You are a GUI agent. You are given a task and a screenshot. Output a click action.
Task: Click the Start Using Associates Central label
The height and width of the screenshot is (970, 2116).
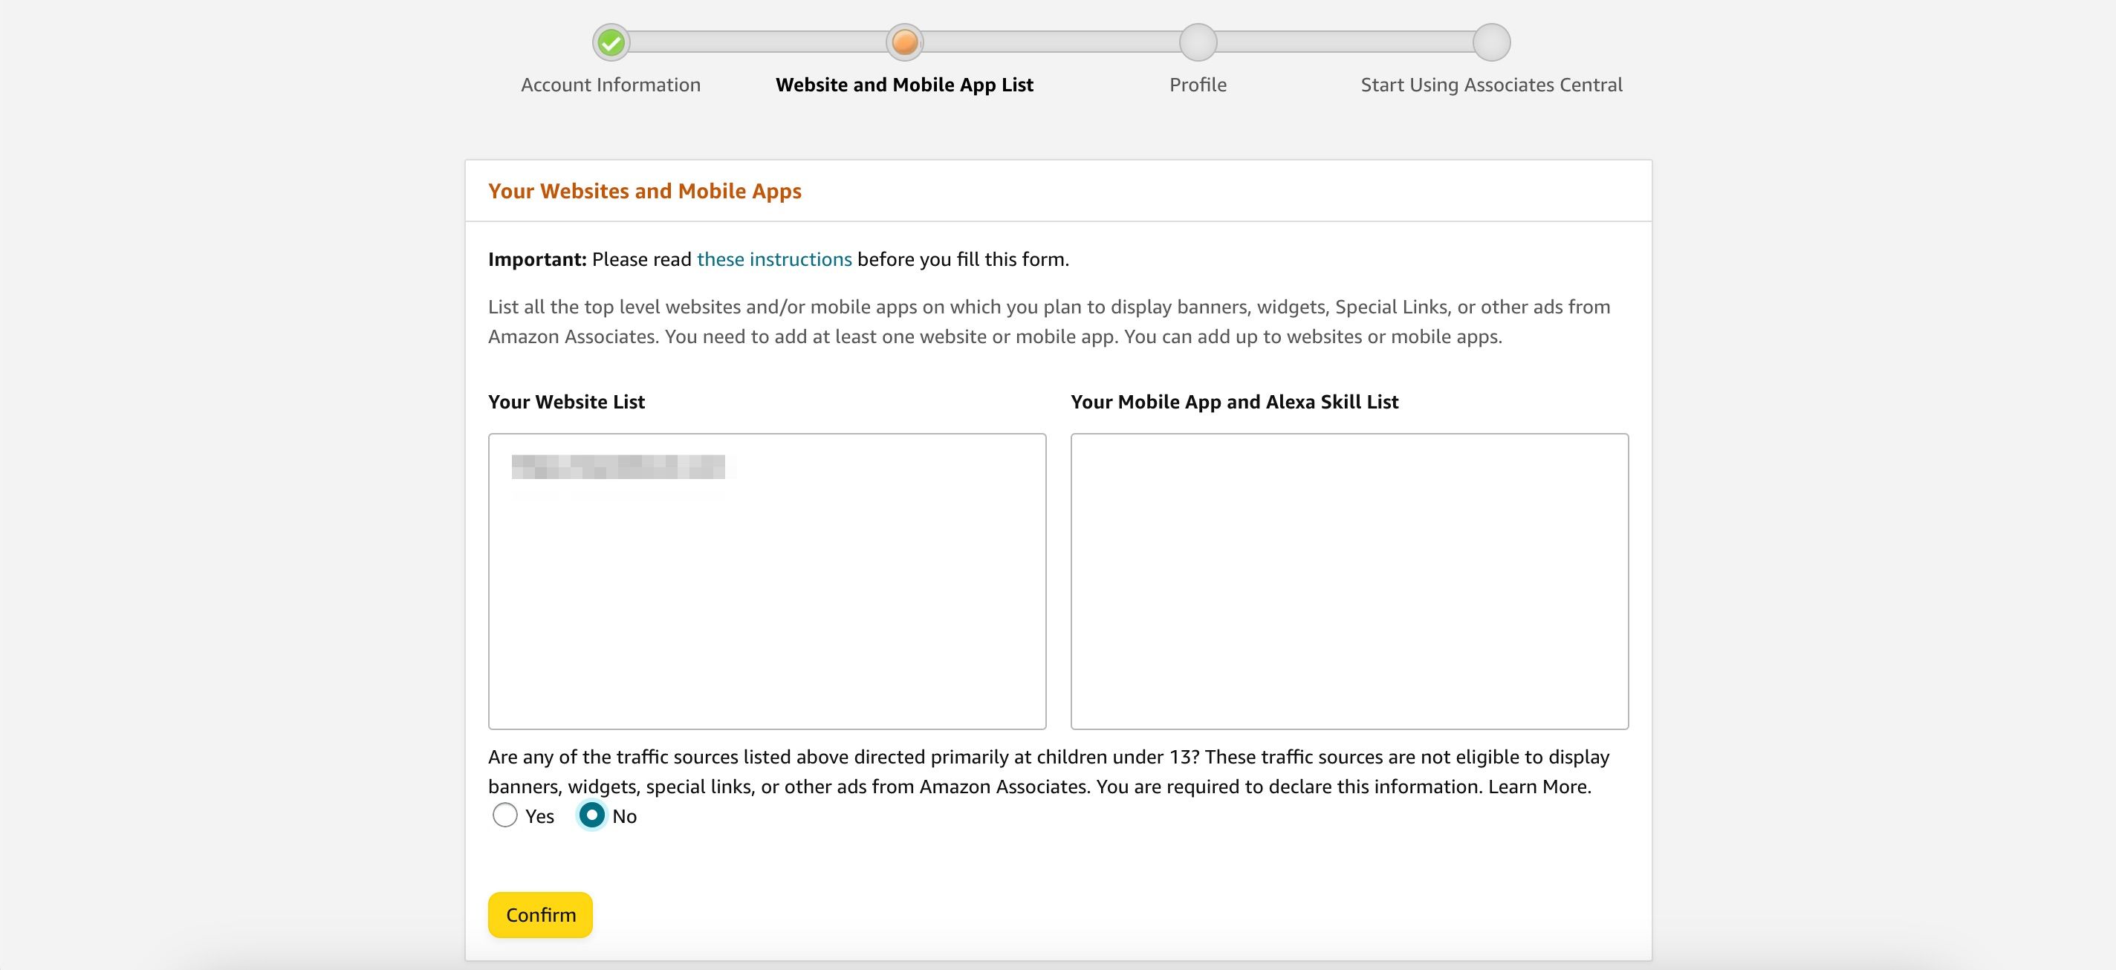(1490, 84)
